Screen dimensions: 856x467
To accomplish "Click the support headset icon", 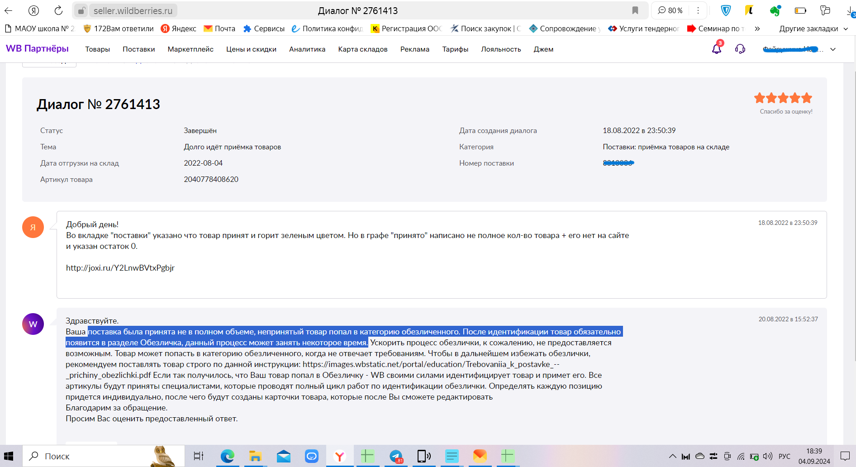I will coord(740,49).
